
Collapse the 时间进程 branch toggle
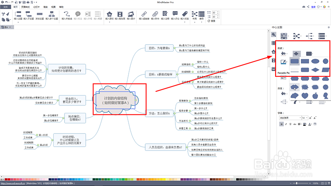(x=53, y=140)
